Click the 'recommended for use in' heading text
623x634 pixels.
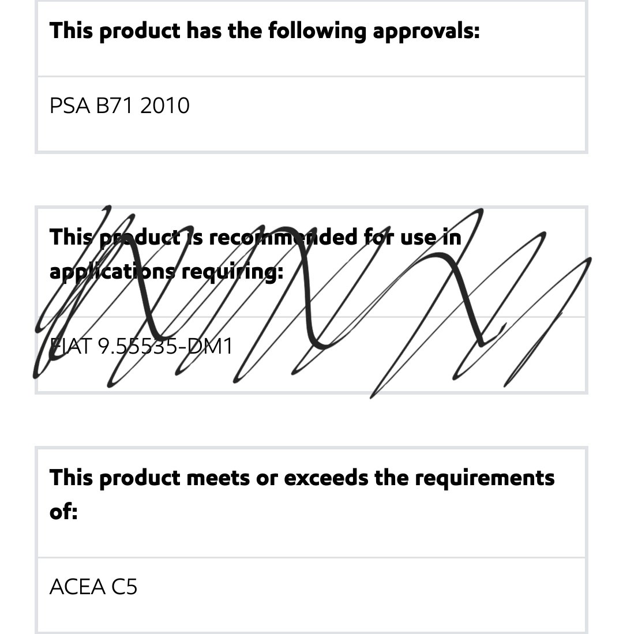pyautogui.click(x=335, y=237)
